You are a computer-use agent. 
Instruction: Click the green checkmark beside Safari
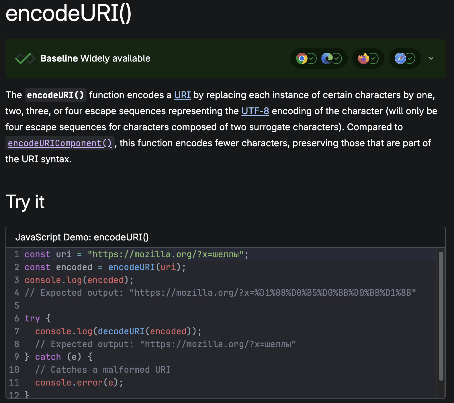point(410,58)
